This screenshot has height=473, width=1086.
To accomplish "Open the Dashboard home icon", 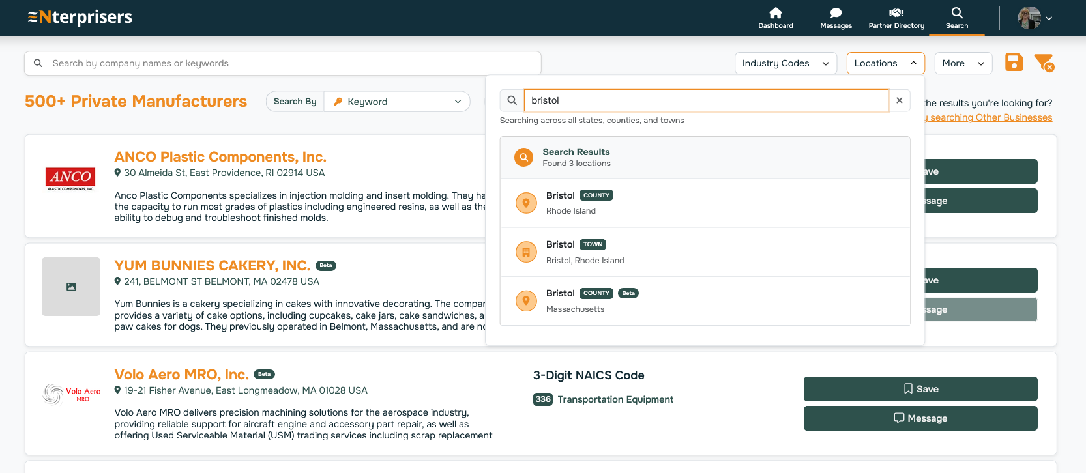I will 775,18.
